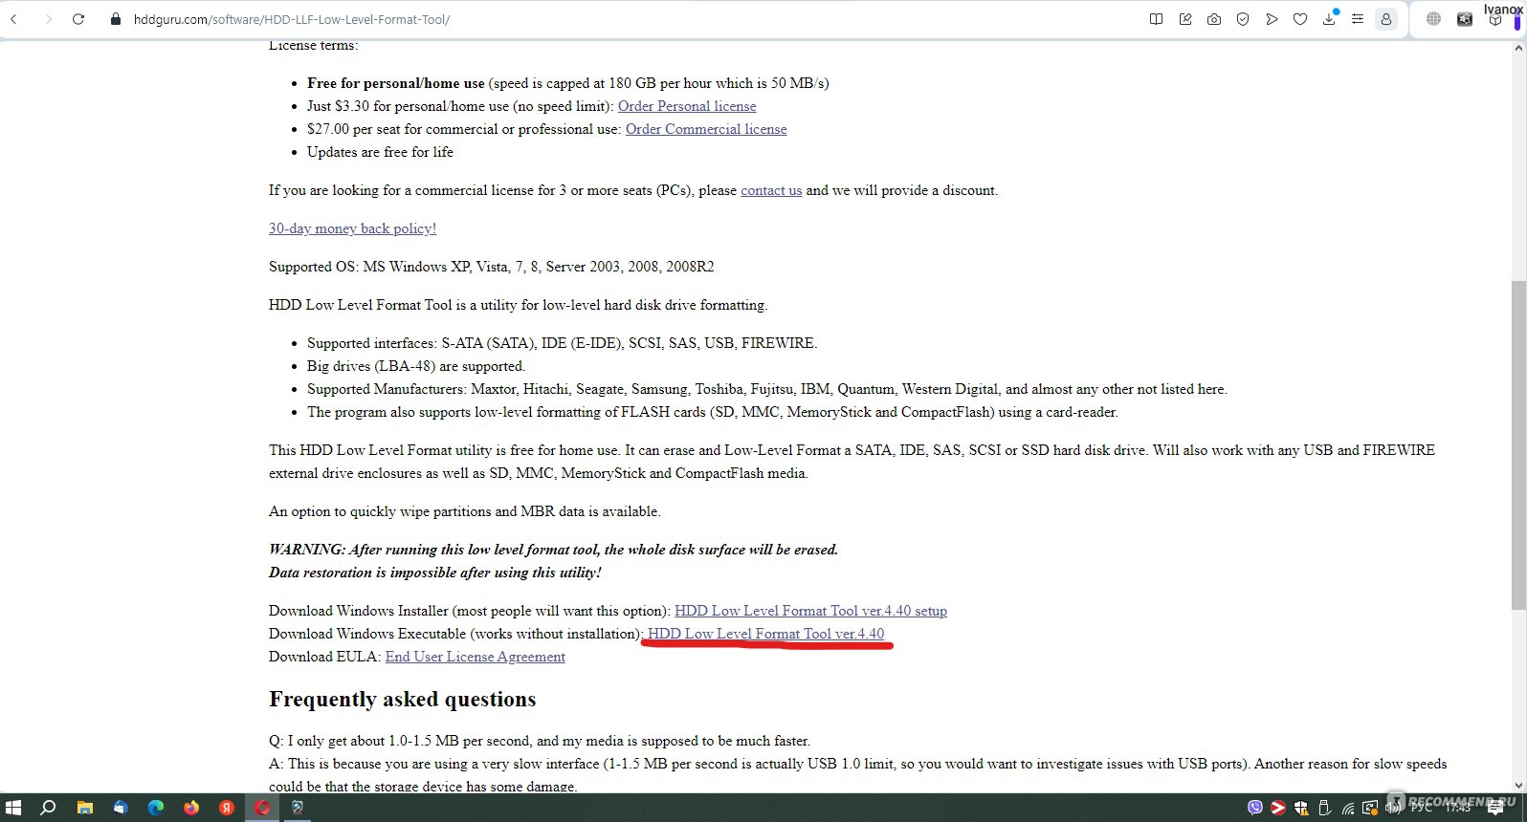Click the "Updates are free for life" line
1527x822 pixels.
pos(380,152)
